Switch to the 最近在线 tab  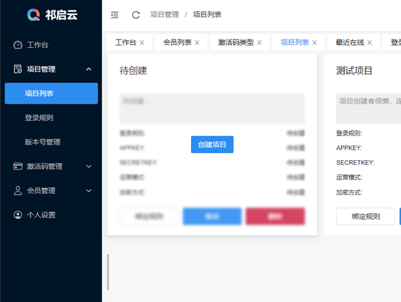point(349,42)
